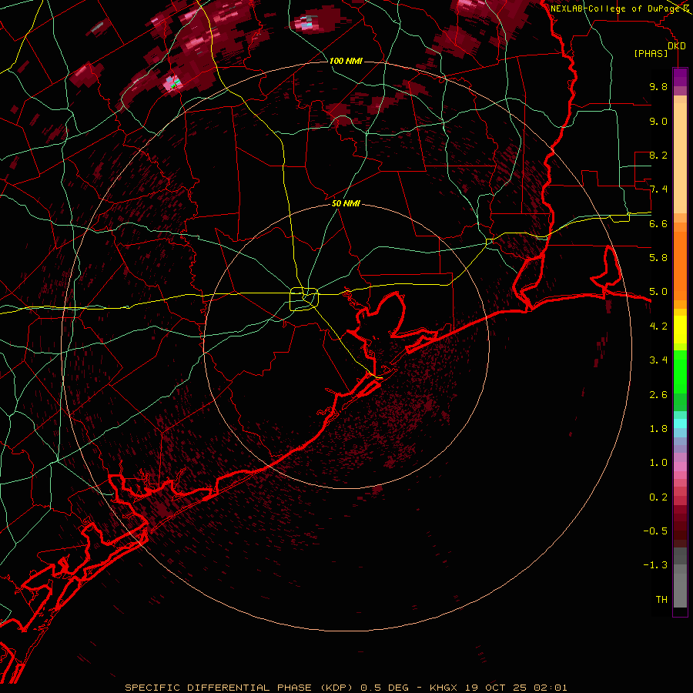The height and width of the screenshot is (693, 693).
Task: Click the purple top band of the color scale
Action: click(680, 77)
